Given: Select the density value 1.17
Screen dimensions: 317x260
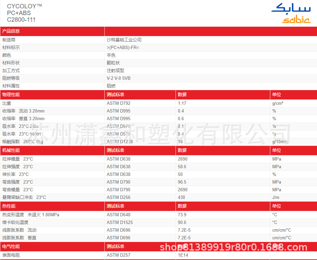Looking at the screenshot, I should pyautogui.click(x=182, y=103).
